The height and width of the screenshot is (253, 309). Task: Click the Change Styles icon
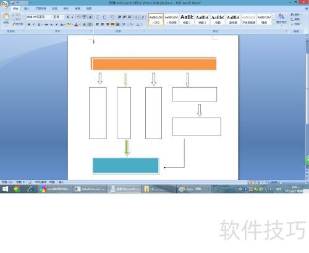point(281,19)
